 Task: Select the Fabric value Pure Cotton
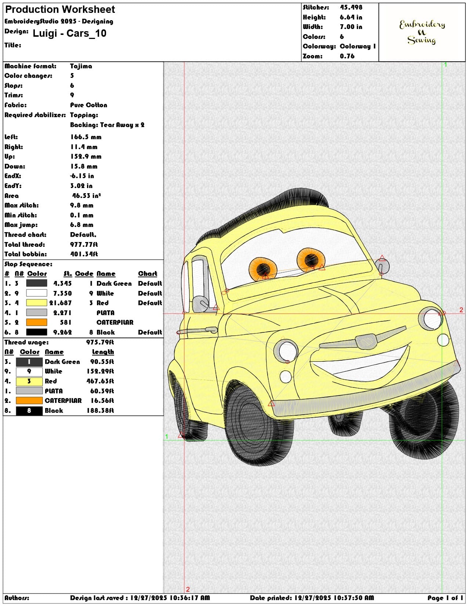click(x=88, y=105)
